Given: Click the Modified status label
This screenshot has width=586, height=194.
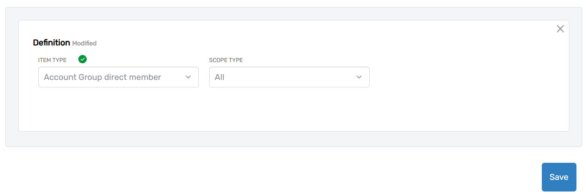Looking at the screenshot, I should 84,43.
